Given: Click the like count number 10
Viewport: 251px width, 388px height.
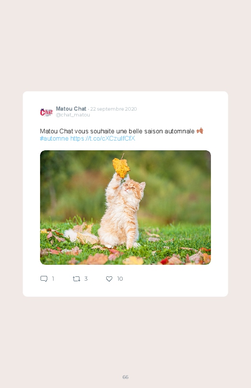Looking at the screenshot, I should (120, 279).
